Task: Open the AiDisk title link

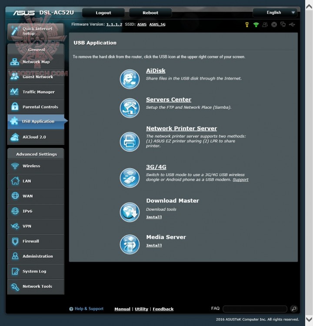Action: (x=156, y=71)
